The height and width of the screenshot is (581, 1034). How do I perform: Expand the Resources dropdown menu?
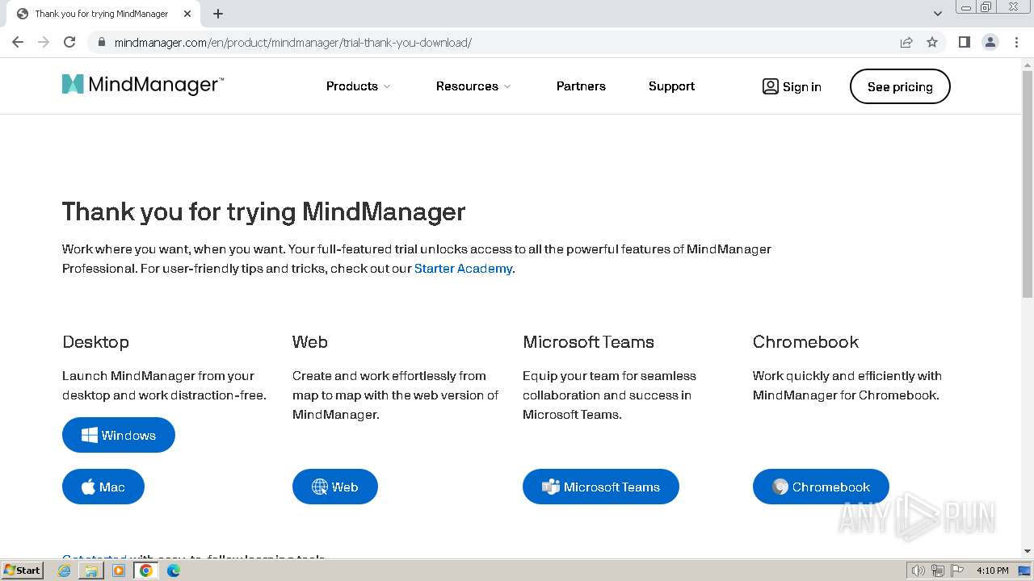pos(473,86)
